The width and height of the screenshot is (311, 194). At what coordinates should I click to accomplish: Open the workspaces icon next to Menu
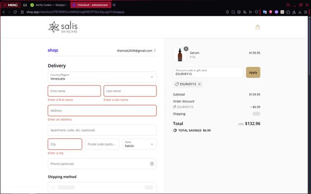pos(25,5)
